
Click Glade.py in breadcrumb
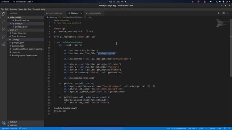(x=53, y=17)
